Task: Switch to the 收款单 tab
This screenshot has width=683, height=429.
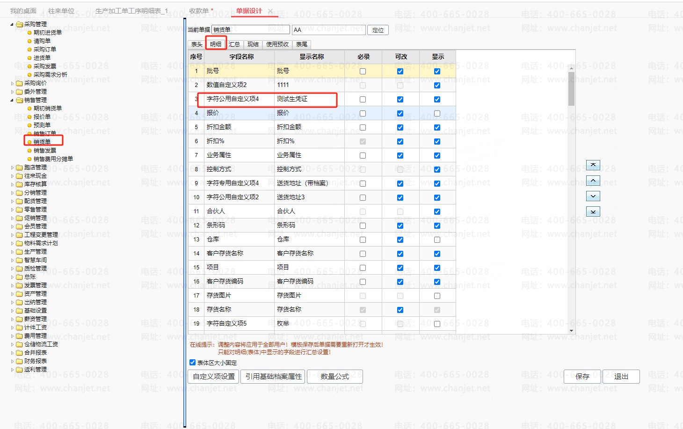Action: [199, 11]
